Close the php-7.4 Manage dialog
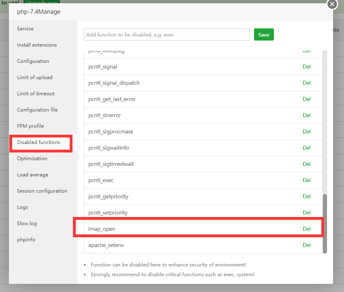344x292 pixels. [332, 4]
